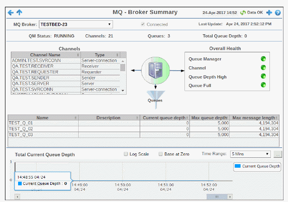Click the Queue Full green status light
The image size is (288, 202).
263,85
